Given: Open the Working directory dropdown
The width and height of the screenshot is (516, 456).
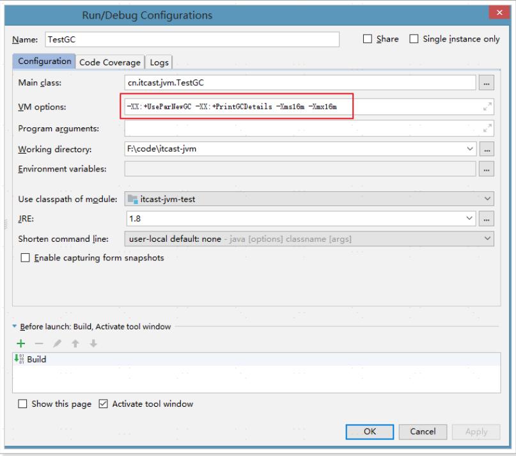Looking at the screenshot, I should pyautogui.click(x=471, y=149).
